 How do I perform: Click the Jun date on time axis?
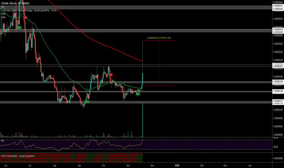point(5,166)
